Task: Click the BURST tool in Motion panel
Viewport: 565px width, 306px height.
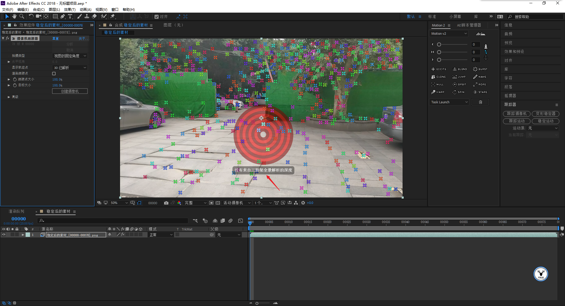Action: click(x=480, y=69)
